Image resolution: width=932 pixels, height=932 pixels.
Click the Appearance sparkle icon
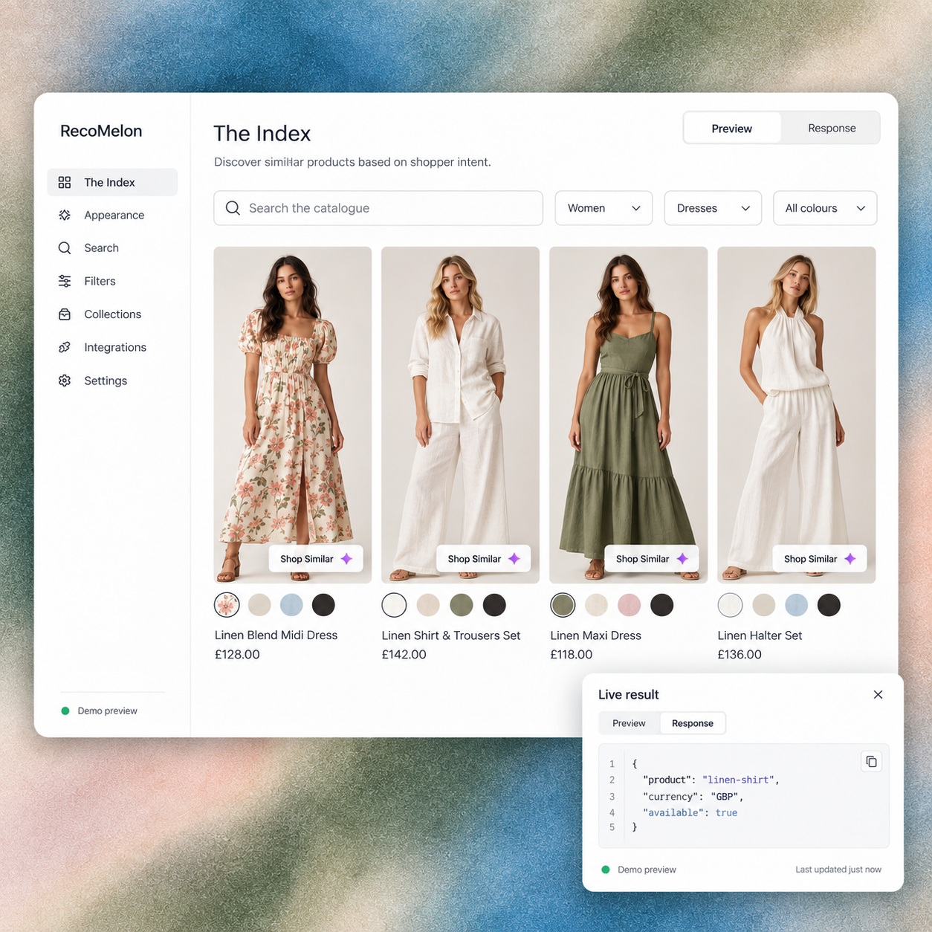[x=65, y=215]
